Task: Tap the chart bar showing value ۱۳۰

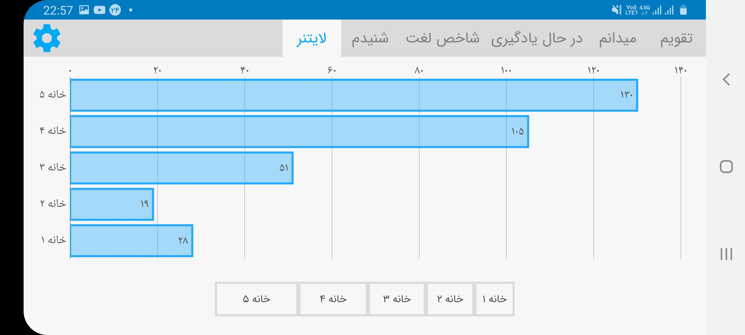Action: point(354,95)
